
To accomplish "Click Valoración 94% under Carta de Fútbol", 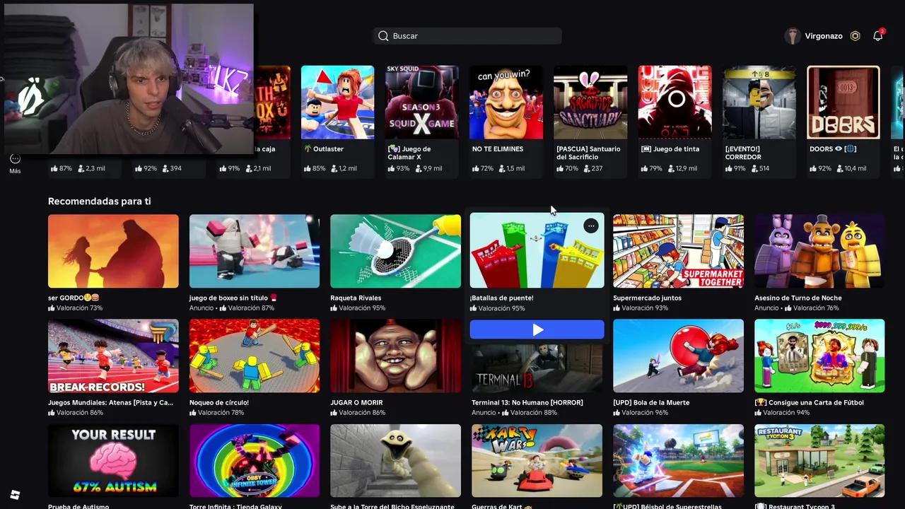I will [782, 413].
